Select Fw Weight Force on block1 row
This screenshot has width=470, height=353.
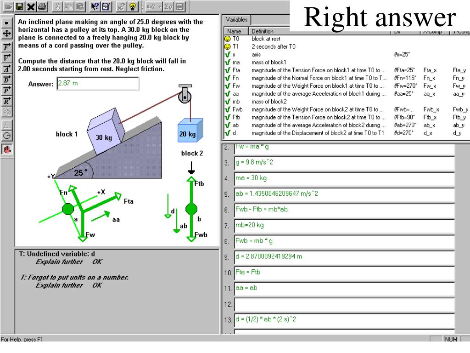[x=346, y=86]
